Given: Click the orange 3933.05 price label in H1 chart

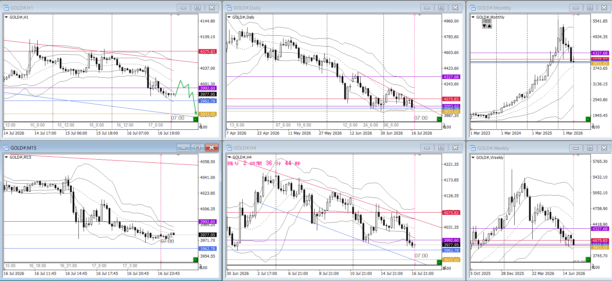Looking at the screenshot, I should pyautogui.click(x=208, y=114).
